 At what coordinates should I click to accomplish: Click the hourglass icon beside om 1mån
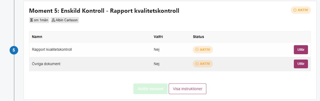[31, 20]
